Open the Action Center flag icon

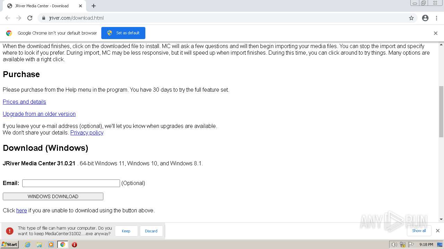point(410,245)
